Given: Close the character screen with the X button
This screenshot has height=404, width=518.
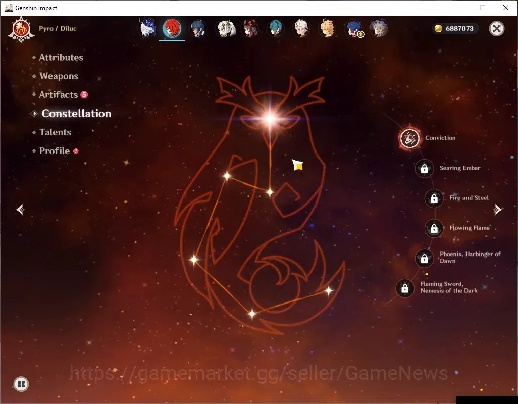Looking at the screenshot, I should pyautogui.click(x=496, y=29).
